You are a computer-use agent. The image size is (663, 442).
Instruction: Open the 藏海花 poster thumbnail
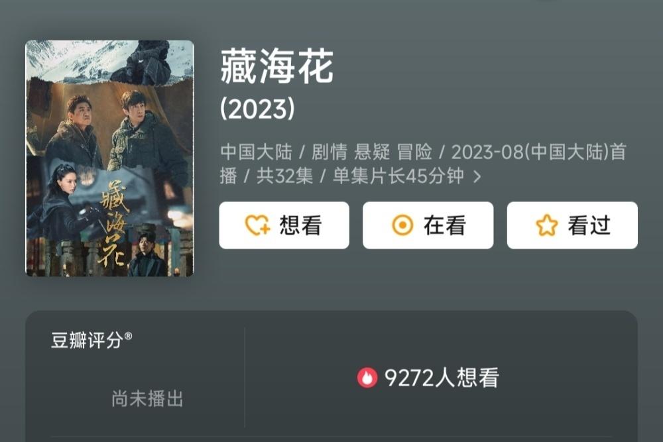click(x=110, y=158)
